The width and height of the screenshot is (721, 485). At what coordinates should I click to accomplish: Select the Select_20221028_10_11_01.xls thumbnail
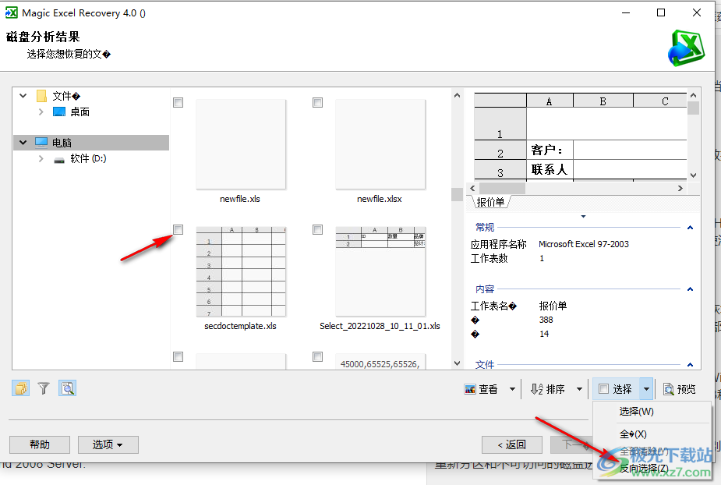point(380,271)
